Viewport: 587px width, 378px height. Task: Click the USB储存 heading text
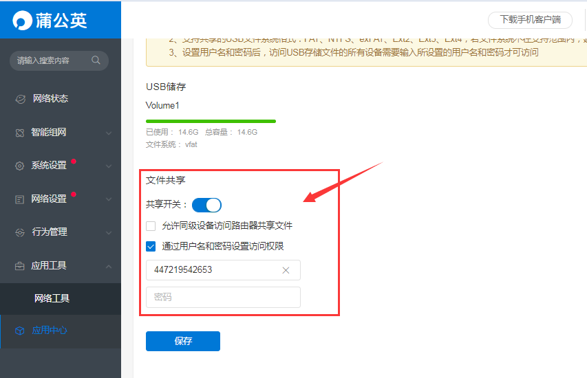166,87
